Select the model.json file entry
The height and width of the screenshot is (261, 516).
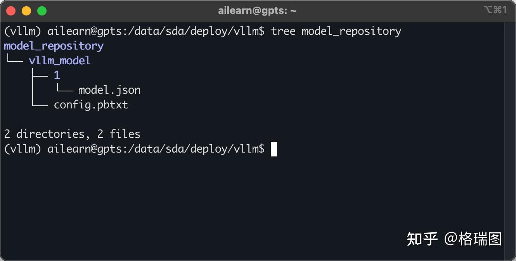(109, 90)
